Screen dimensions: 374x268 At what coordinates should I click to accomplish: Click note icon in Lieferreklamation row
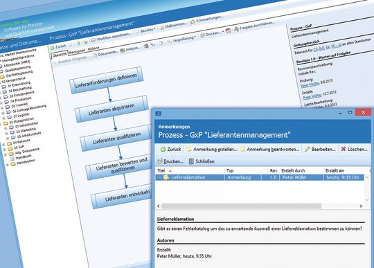click(x=166, y=177)
